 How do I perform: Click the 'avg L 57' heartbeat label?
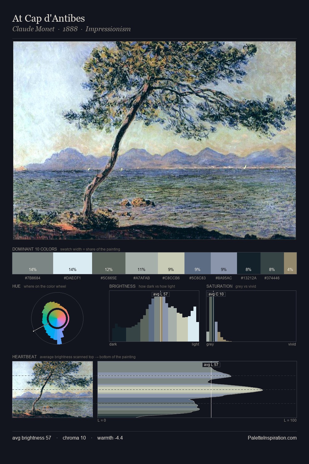click(x=211, y=365)
